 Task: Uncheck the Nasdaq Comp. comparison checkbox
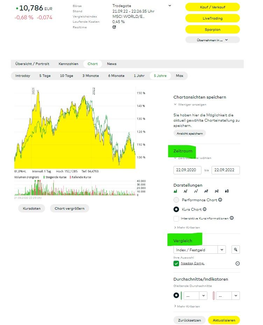coord(176,263)
